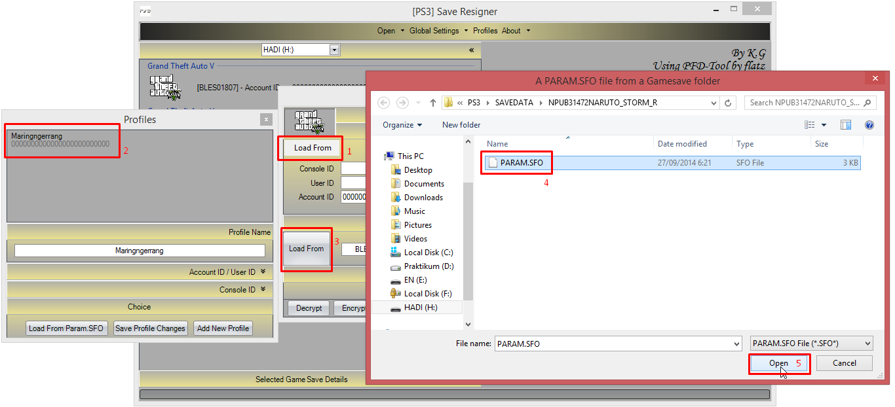895x407 pixels.
Task: Click the Grand Theft Auto V game thumbnail
Action: [x=164, y=88]
